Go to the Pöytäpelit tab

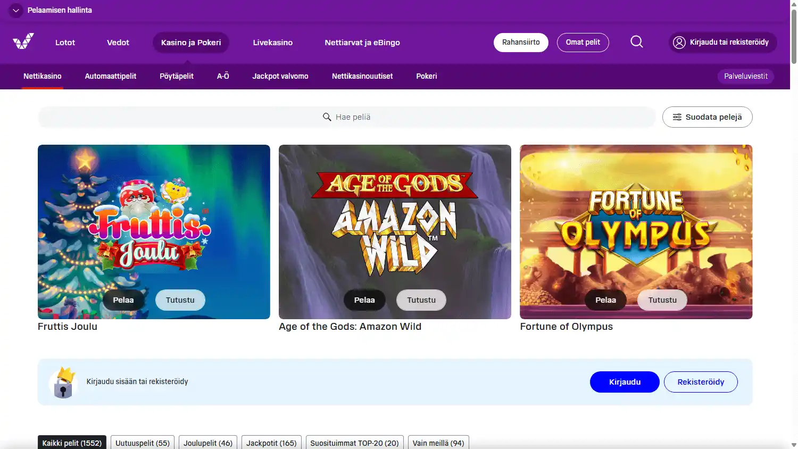coord(177,76)
